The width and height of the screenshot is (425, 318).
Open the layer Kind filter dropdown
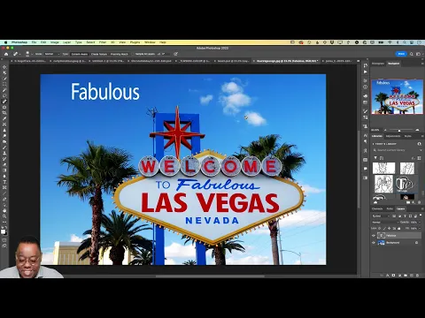(381, 216)
